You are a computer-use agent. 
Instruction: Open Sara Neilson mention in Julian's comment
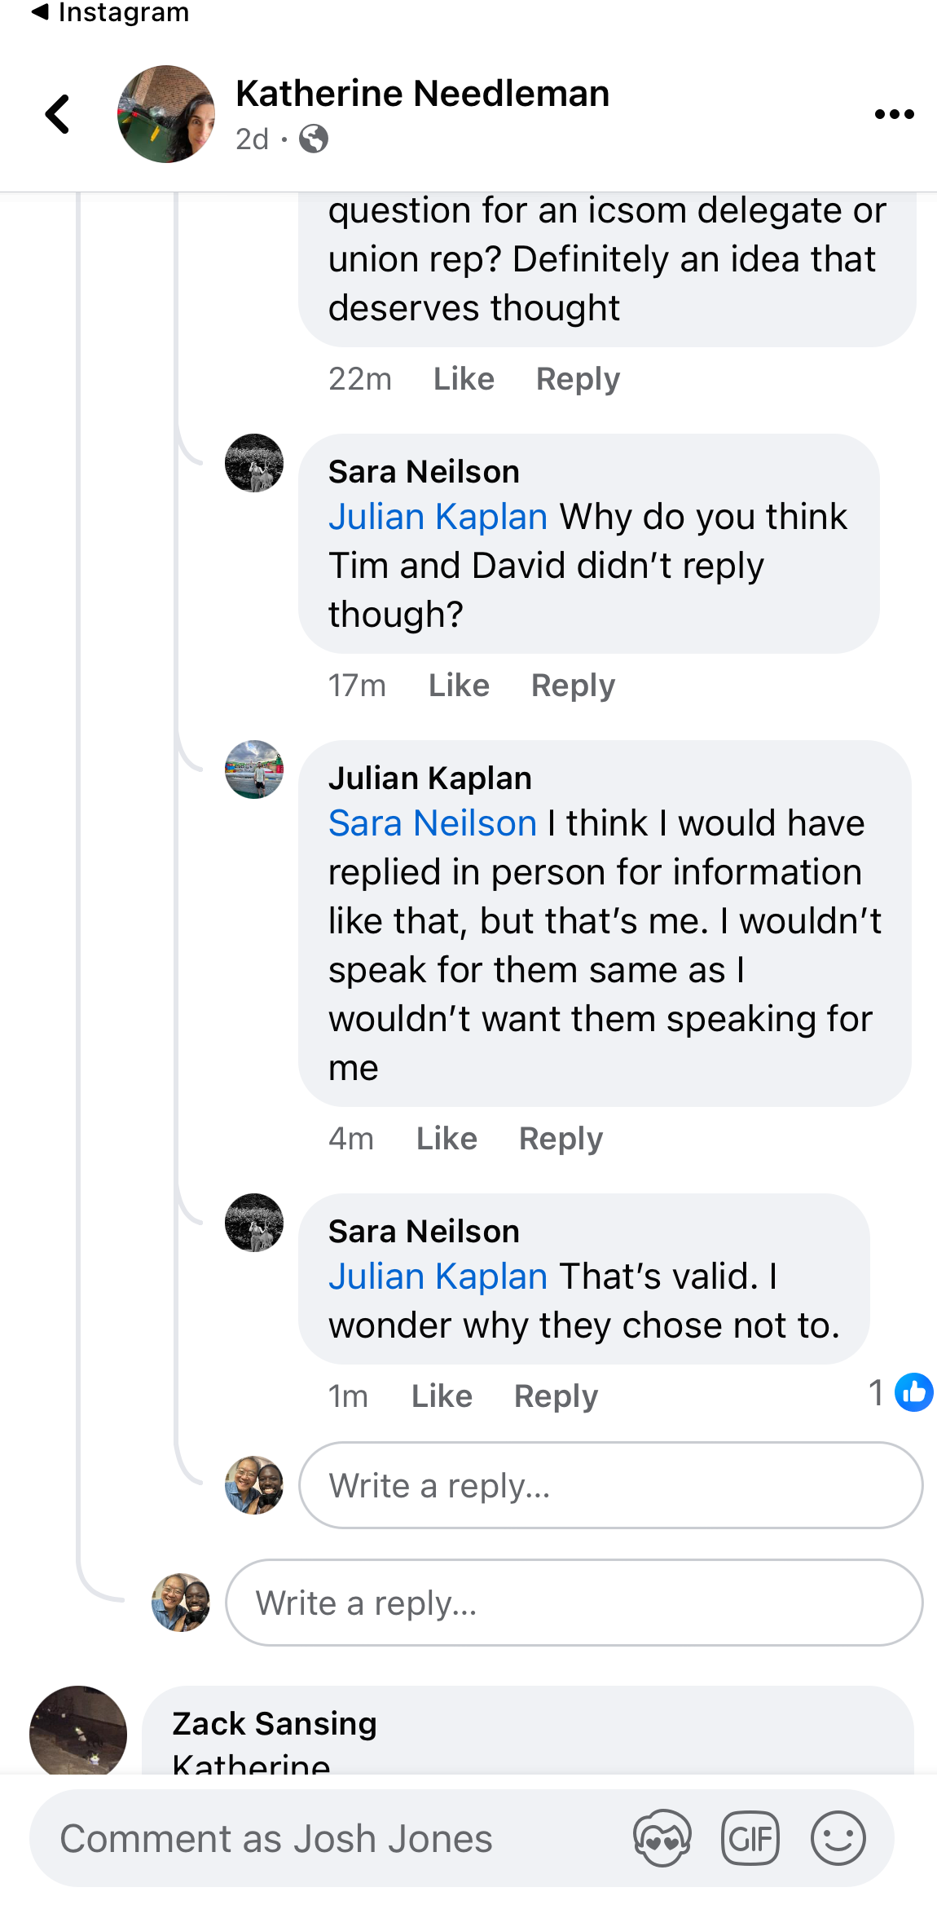tap(433, 823)
